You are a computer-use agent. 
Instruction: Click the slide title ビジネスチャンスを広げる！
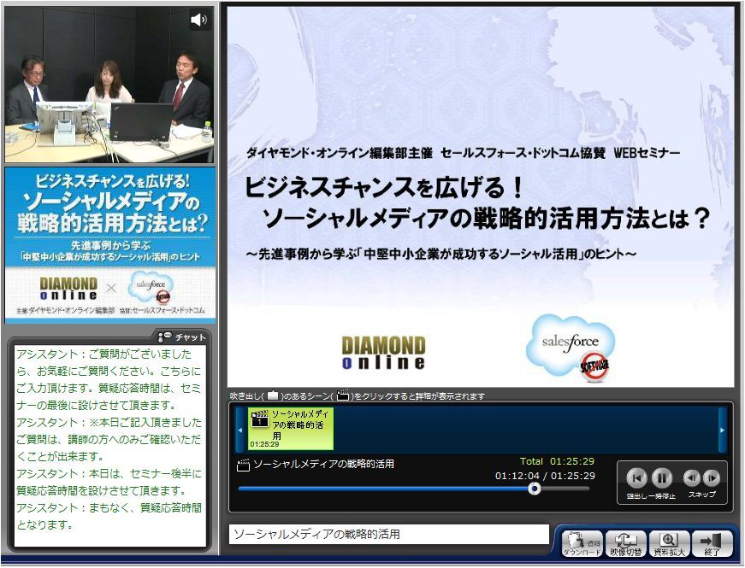(383, 186)
